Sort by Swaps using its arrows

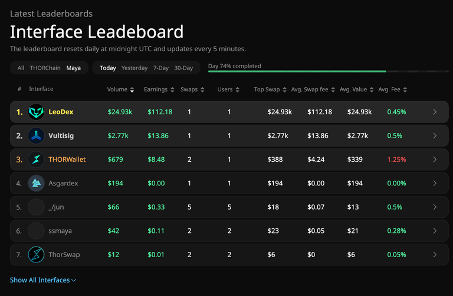click(x=202, y=89)
